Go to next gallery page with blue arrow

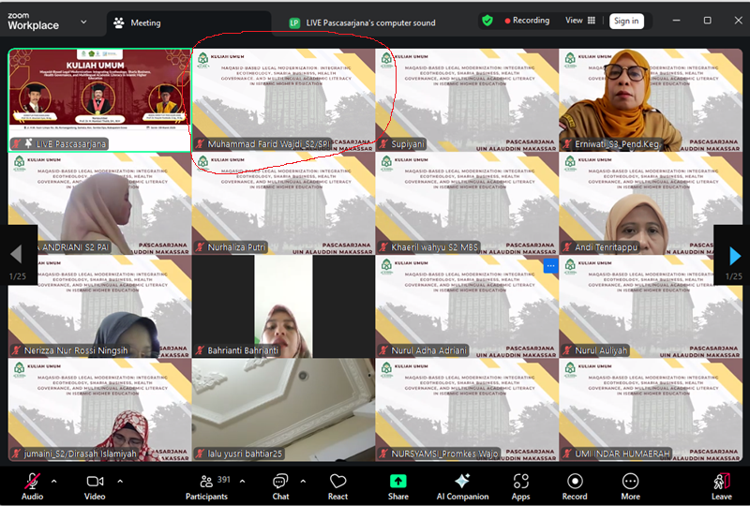(735, 257)
